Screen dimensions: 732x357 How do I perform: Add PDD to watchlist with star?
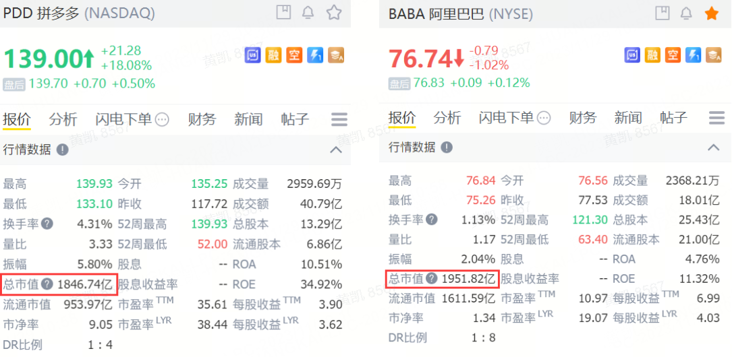334,12
